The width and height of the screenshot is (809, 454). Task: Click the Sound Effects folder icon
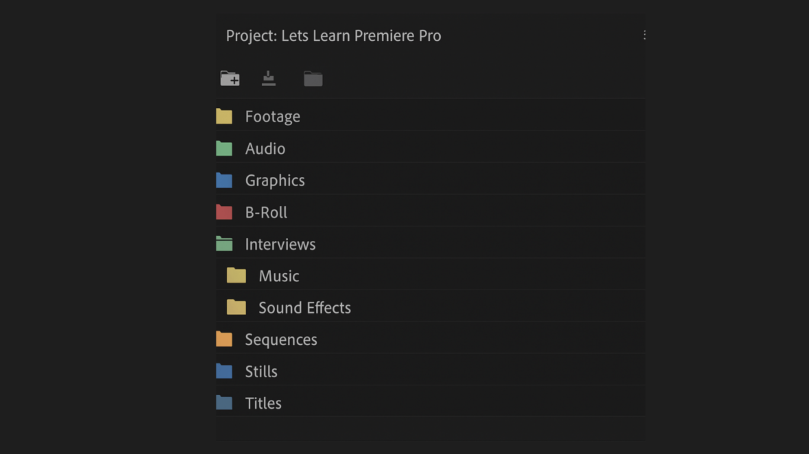pos(236,307)
